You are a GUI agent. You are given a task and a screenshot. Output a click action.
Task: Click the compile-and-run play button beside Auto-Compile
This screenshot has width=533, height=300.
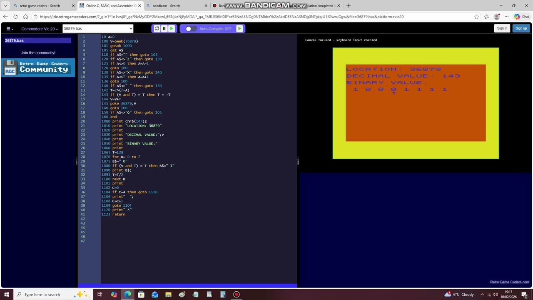pyautogui.click(x=239, y=29)
